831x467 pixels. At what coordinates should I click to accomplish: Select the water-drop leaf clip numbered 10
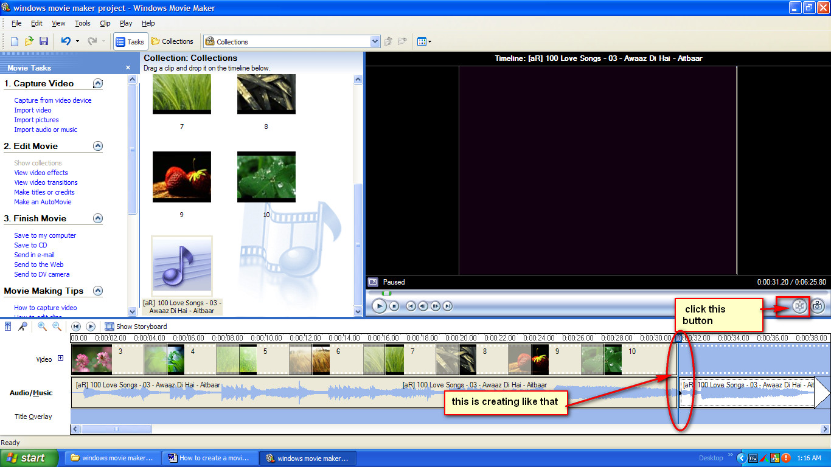[x=266, y=177]
